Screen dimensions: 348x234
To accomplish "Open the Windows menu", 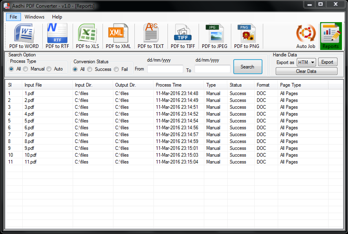I will 35,17.
